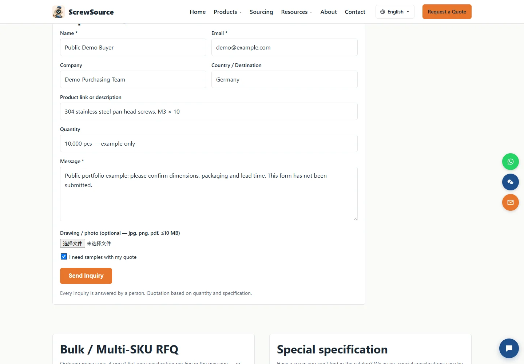Go to the Home menu item
Image resolution: width=524 pixels, height=364 pixels.
pyautogui.click(x=198, y=12)
